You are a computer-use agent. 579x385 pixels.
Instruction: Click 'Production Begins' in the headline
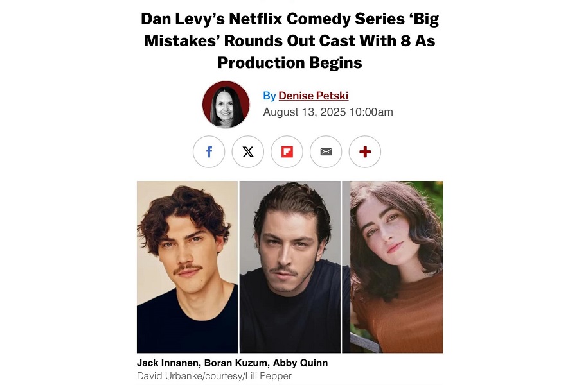[x=289, y=63]
